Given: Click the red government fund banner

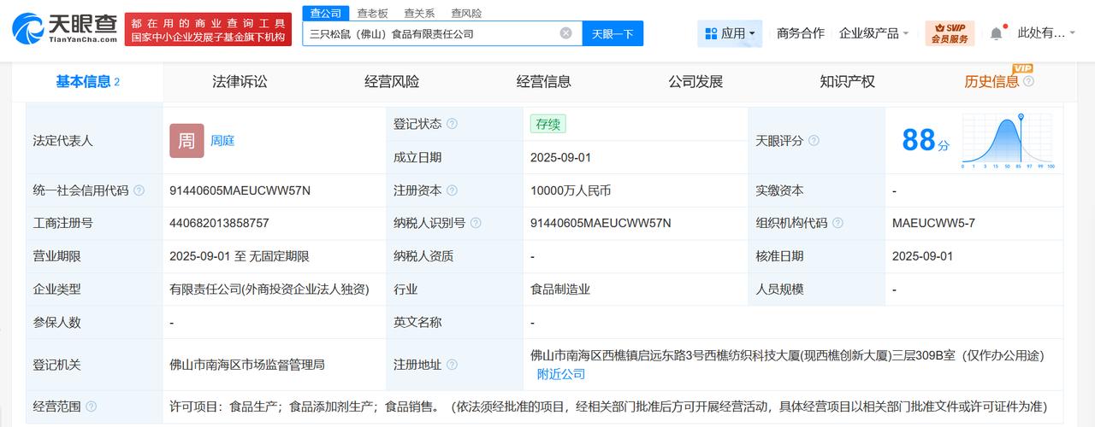Looking at the screenshot, I should [207, 30].
